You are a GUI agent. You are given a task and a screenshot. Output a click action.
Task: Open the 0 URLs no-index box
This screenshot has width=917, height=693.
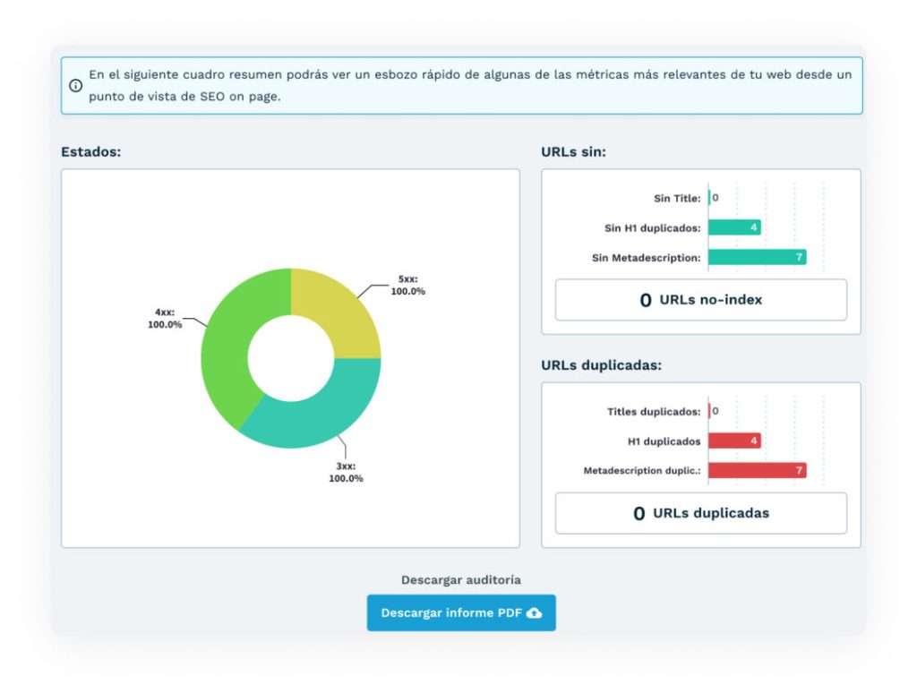(700, 300)
